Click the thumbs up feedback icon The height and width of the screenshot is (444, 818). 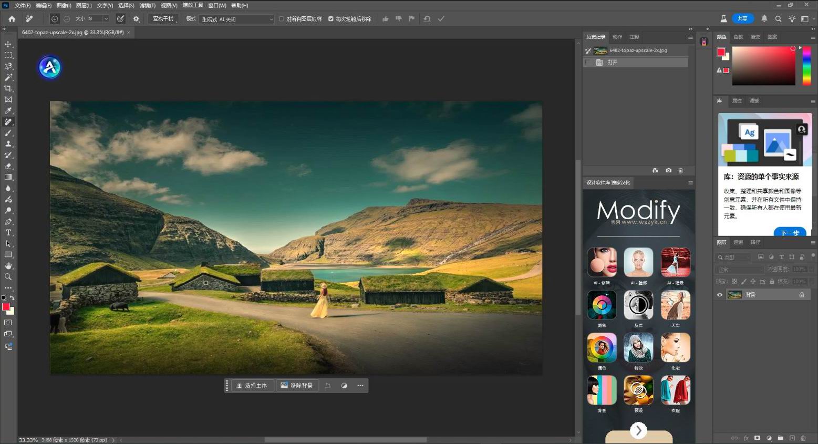click(386, 19)
